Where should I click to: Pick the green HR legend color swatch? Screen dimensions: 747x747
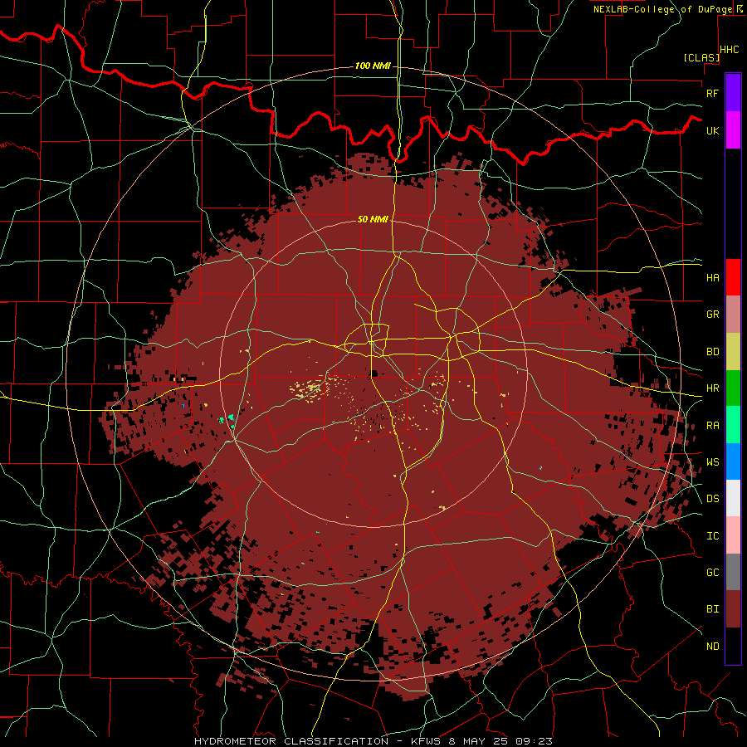click(733, 388)
